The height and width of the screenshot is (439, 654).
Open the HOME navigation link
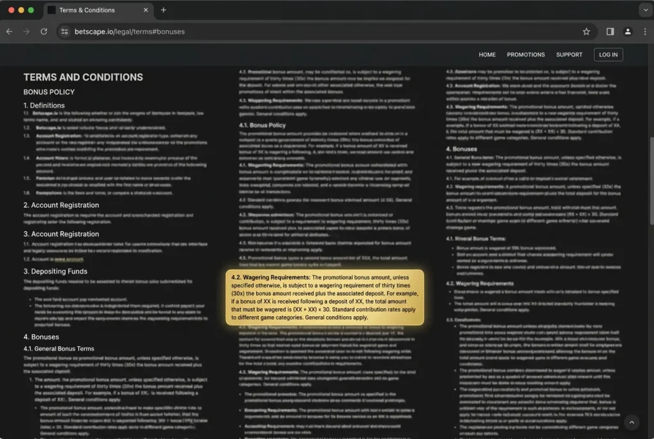pos(487,55)
